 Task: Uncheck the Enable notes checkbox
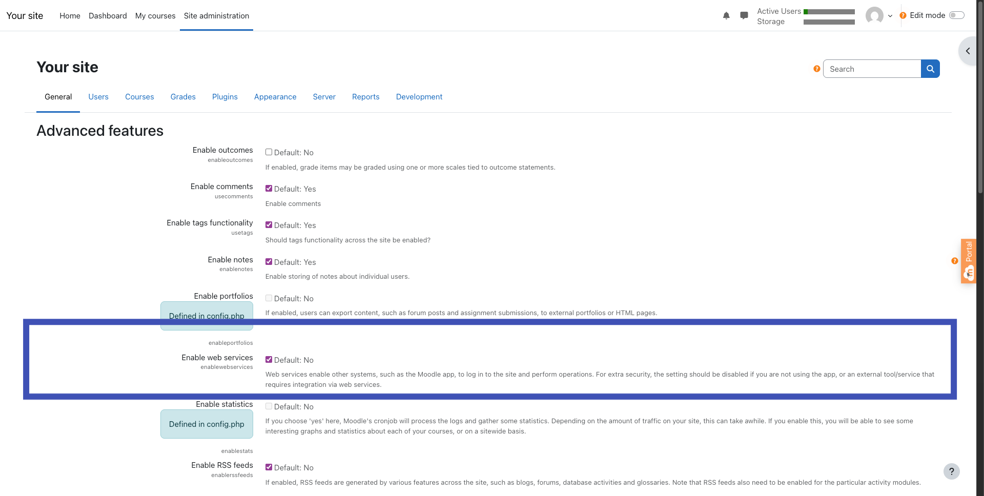tap(269, 262)
